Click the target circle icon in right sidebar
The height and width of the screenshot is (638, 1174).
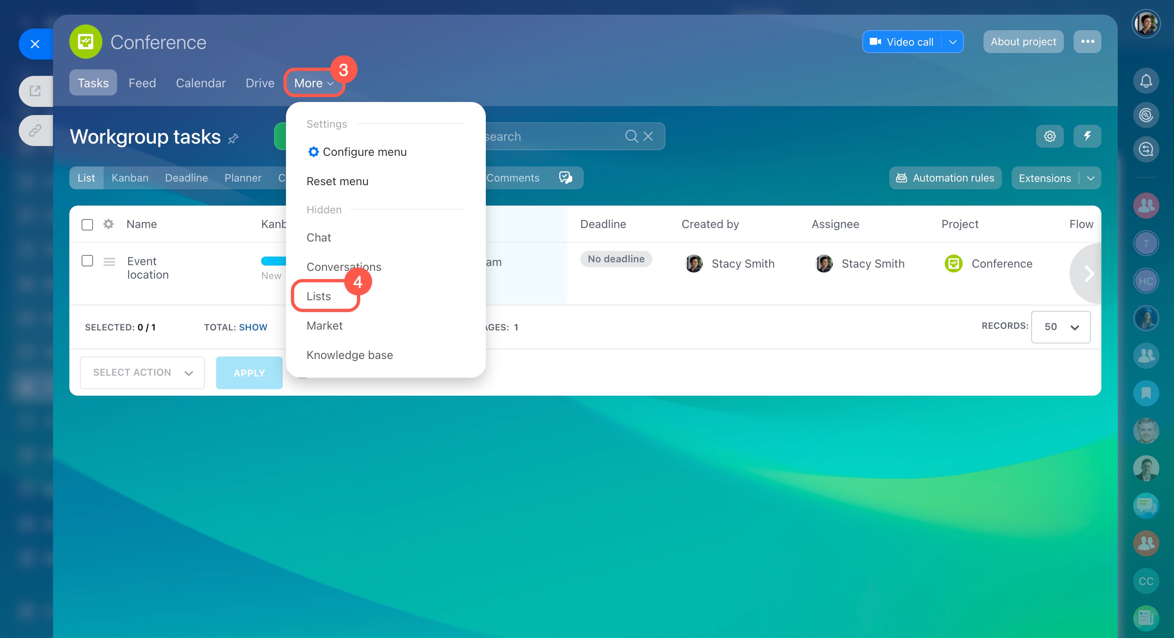[1146, 115]
